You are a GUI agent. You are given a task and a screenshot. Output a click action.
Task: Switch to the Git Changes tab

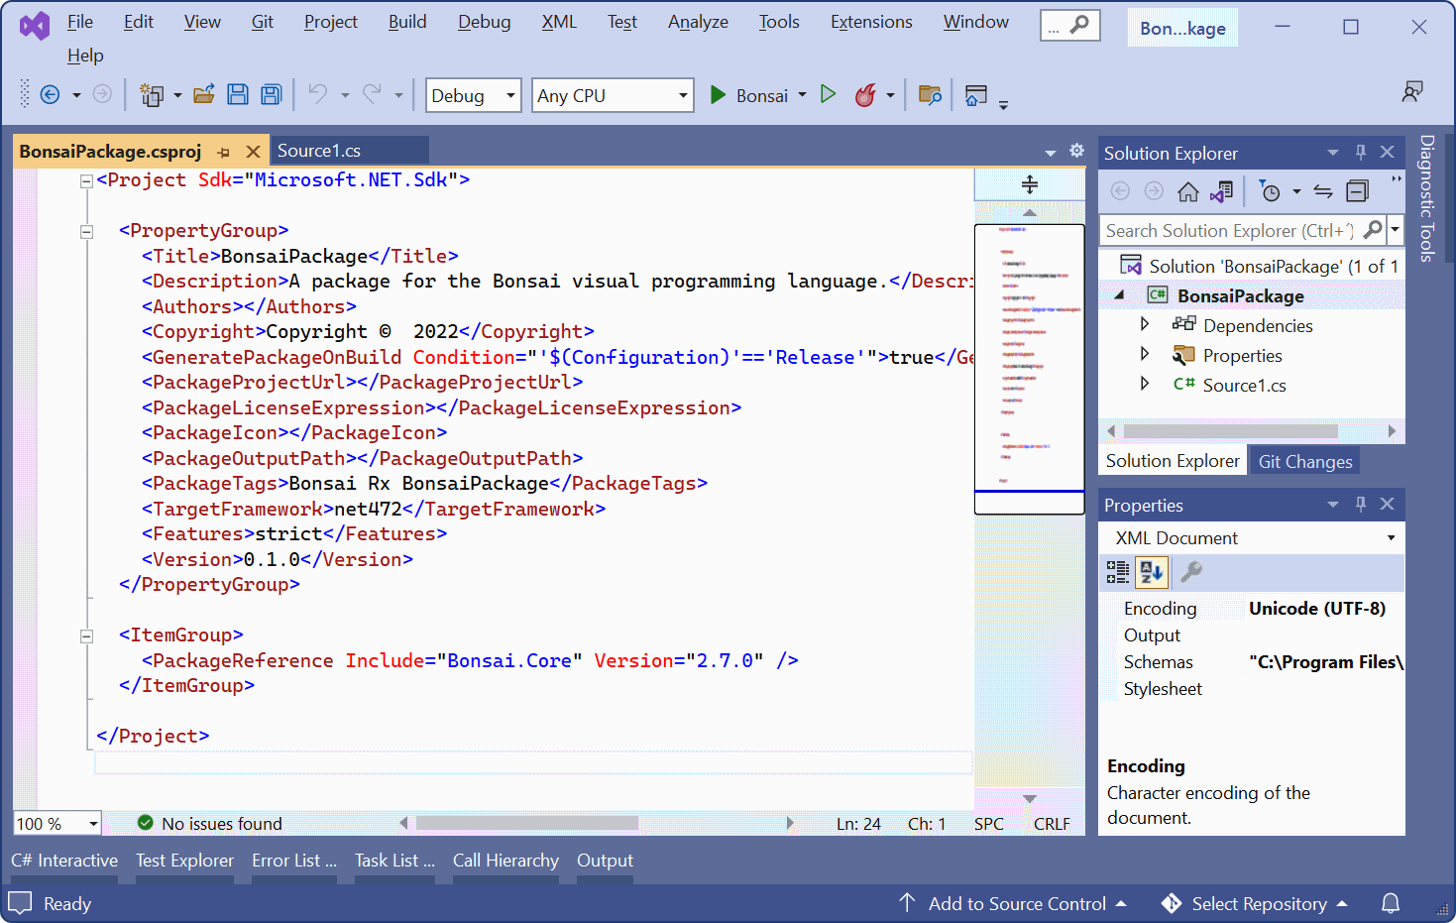click(1304, 461)
